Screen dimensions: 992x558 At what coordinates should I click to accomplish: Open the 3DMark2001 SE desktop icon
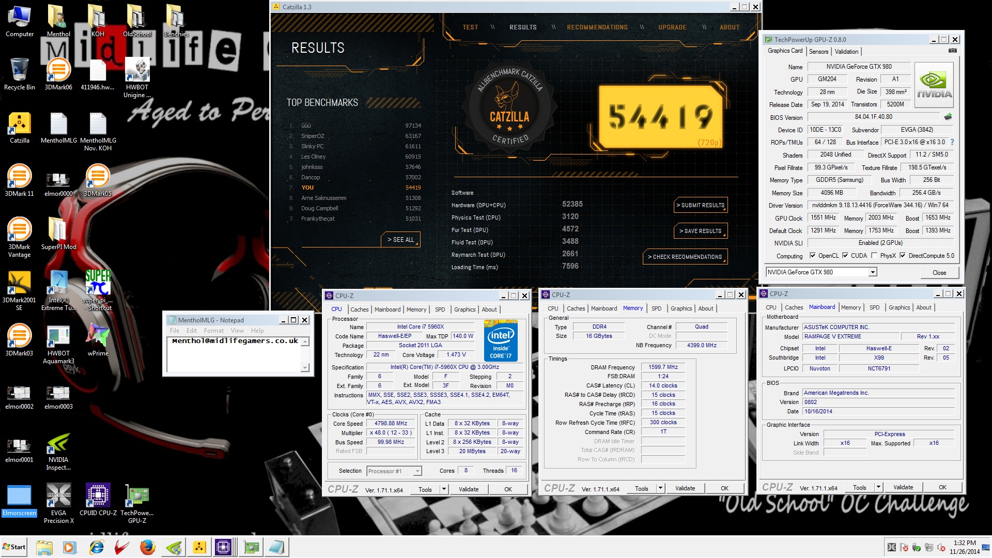[x=19, y=290]
